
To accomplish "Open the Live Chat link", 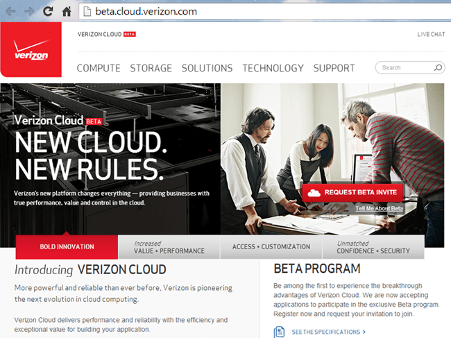I will [x=431, y=34].
